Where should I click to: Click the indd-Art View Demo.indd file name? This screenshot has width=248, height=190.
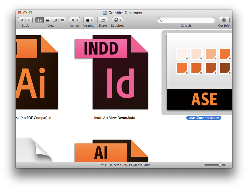click(x=115, y=118)
